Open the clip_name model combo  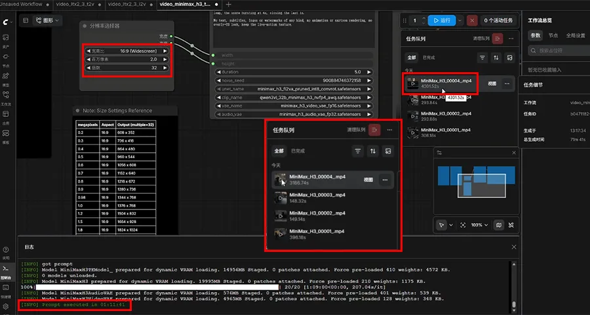pos(294,97)
